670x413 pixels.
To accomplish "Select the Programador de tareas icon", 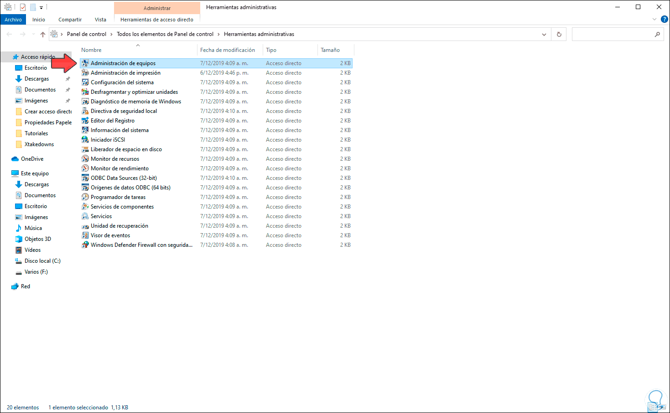I will click(x=85, y=197).
